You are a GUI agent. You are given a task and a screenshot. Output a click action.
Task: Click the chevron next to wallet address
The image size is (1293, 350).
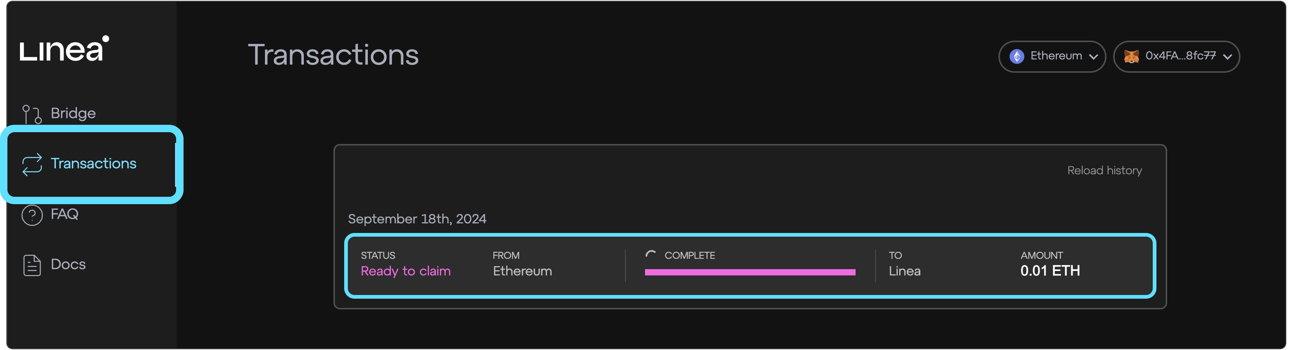[x=1227, y=57]
